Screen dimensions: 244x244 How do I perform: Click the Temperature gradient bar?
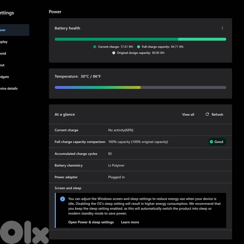coord(140,88)
